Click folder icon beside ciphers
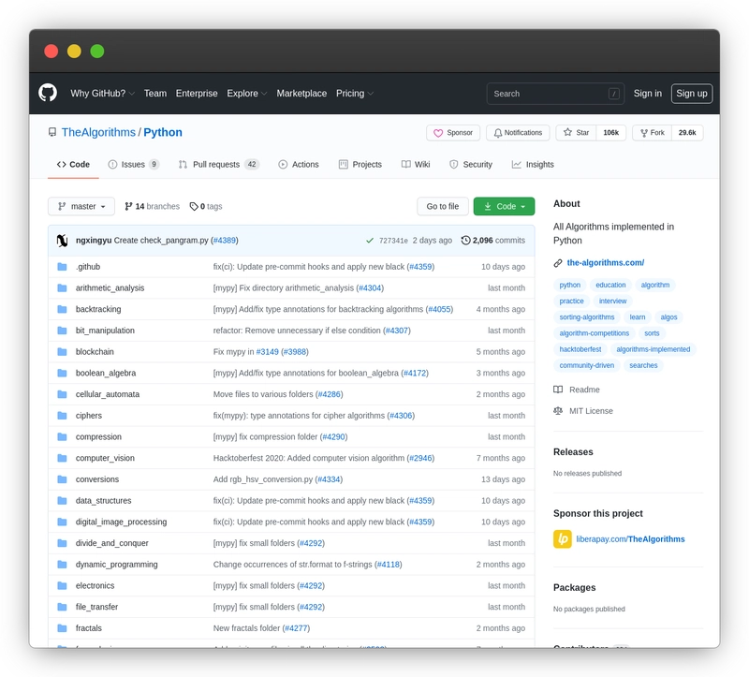The width and height of the screenshot is (749, 677). click(x=62, y=415)
